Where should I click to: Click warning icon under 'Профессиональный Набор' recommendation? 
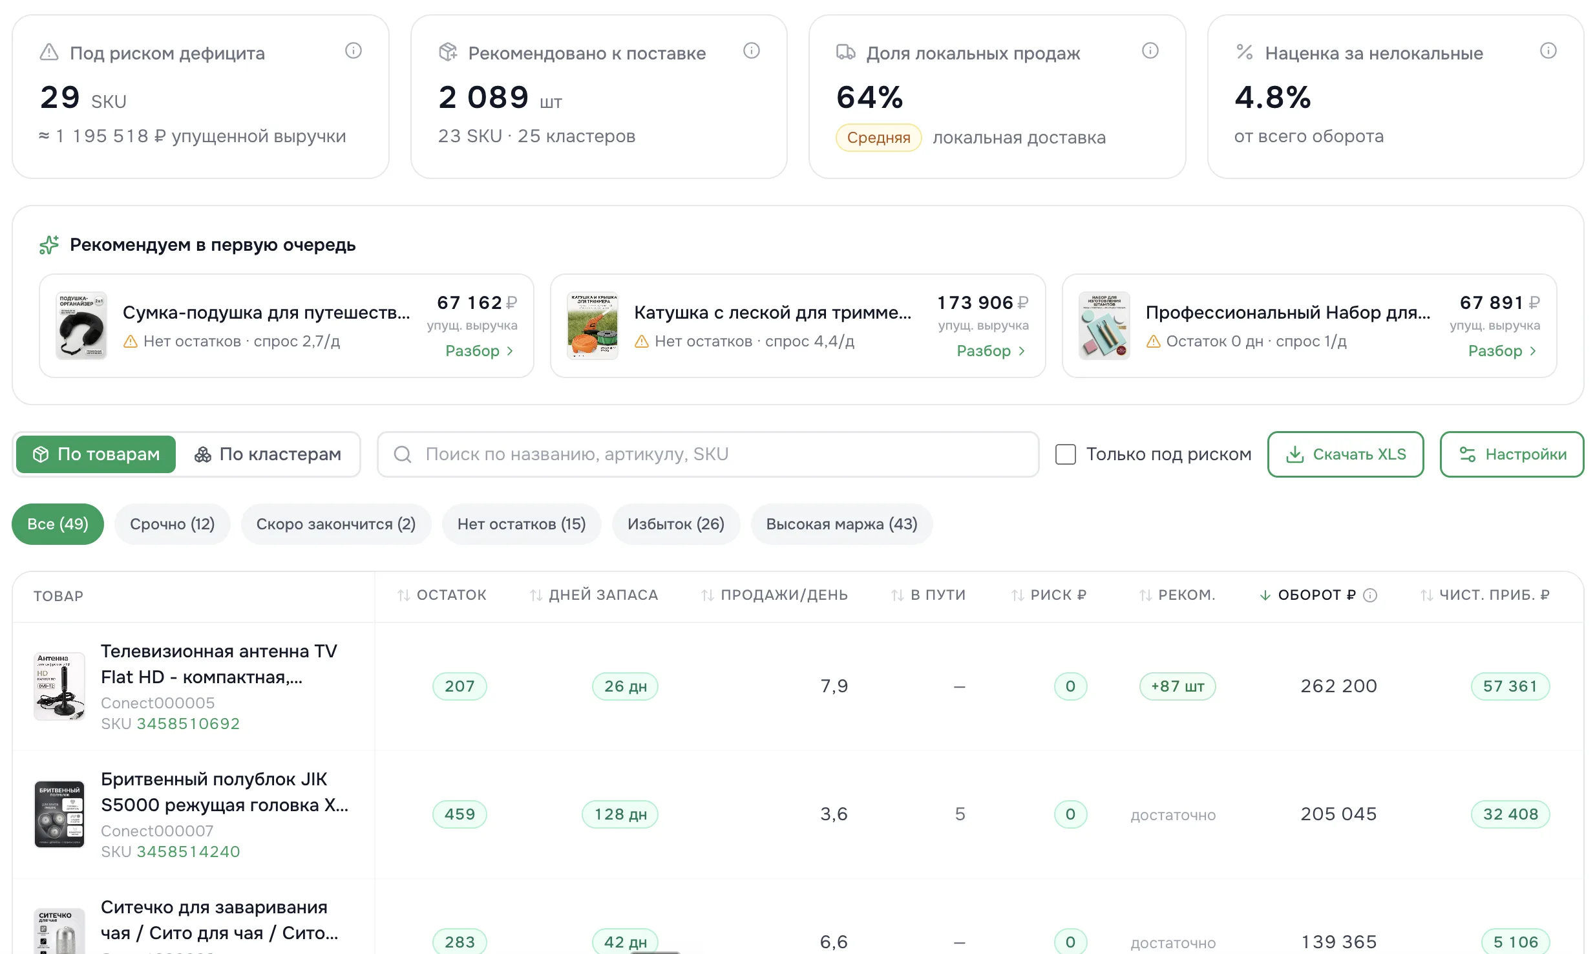pyautogui.click(x=1154, y=341)
